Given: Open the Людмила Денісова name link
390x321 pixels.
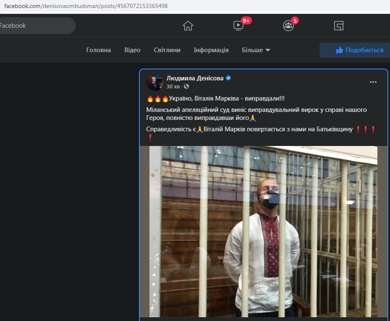Looking at the screenshot, I should (x=195, y=78).
